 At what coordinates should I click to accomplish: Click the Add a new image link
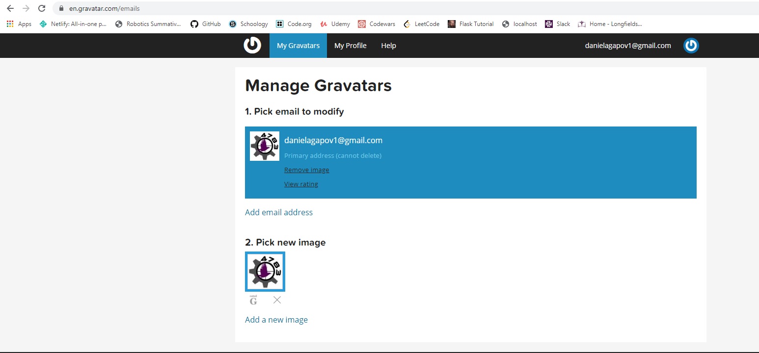[276, 320]
